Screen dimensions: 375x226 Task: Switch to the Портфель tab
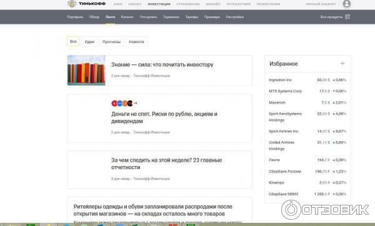pyautogui.click(x=75, y=17)
